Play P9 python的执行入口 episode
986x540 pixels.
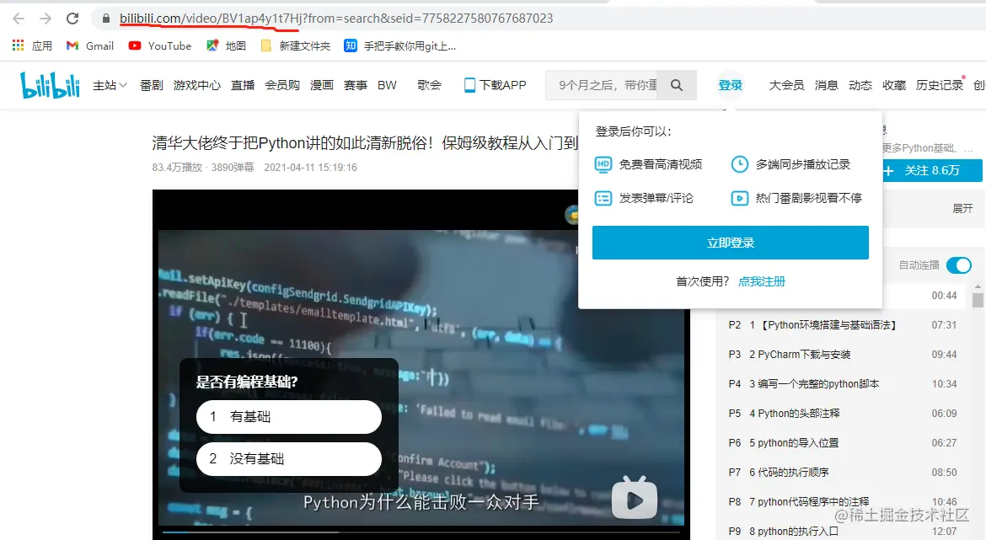click(843, 532)
